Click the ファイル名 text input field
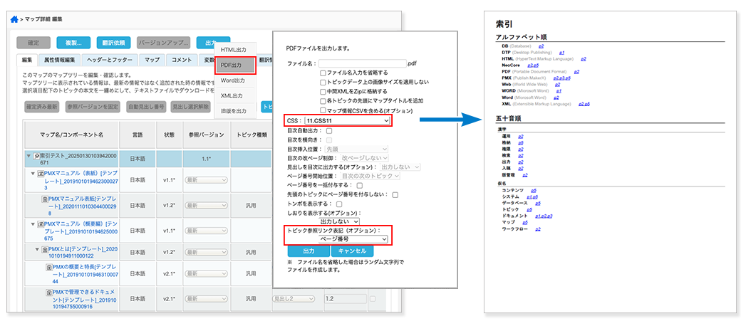This screenshot has width=741, height=331. click(x=361, y=63)
